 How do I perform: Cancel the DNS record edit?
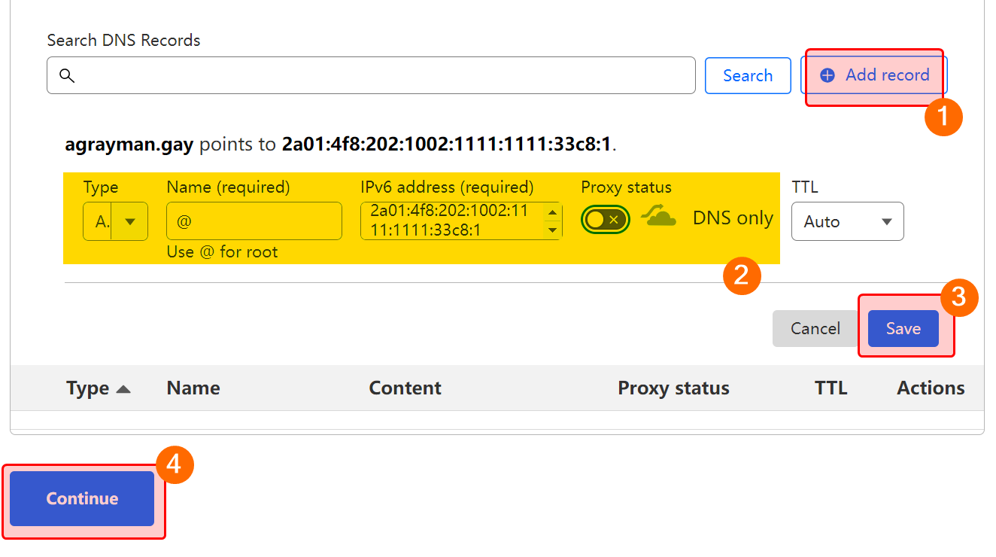(x=815, y=328)
